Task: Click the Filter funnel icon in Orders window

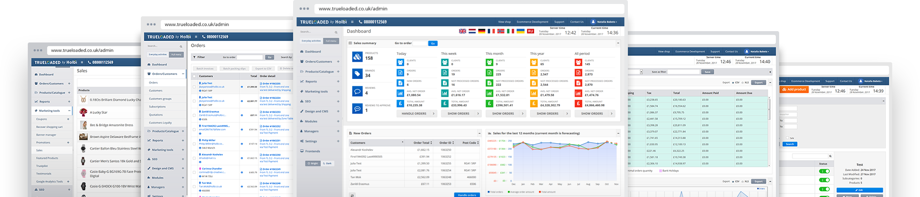Action: pos(194,57)
